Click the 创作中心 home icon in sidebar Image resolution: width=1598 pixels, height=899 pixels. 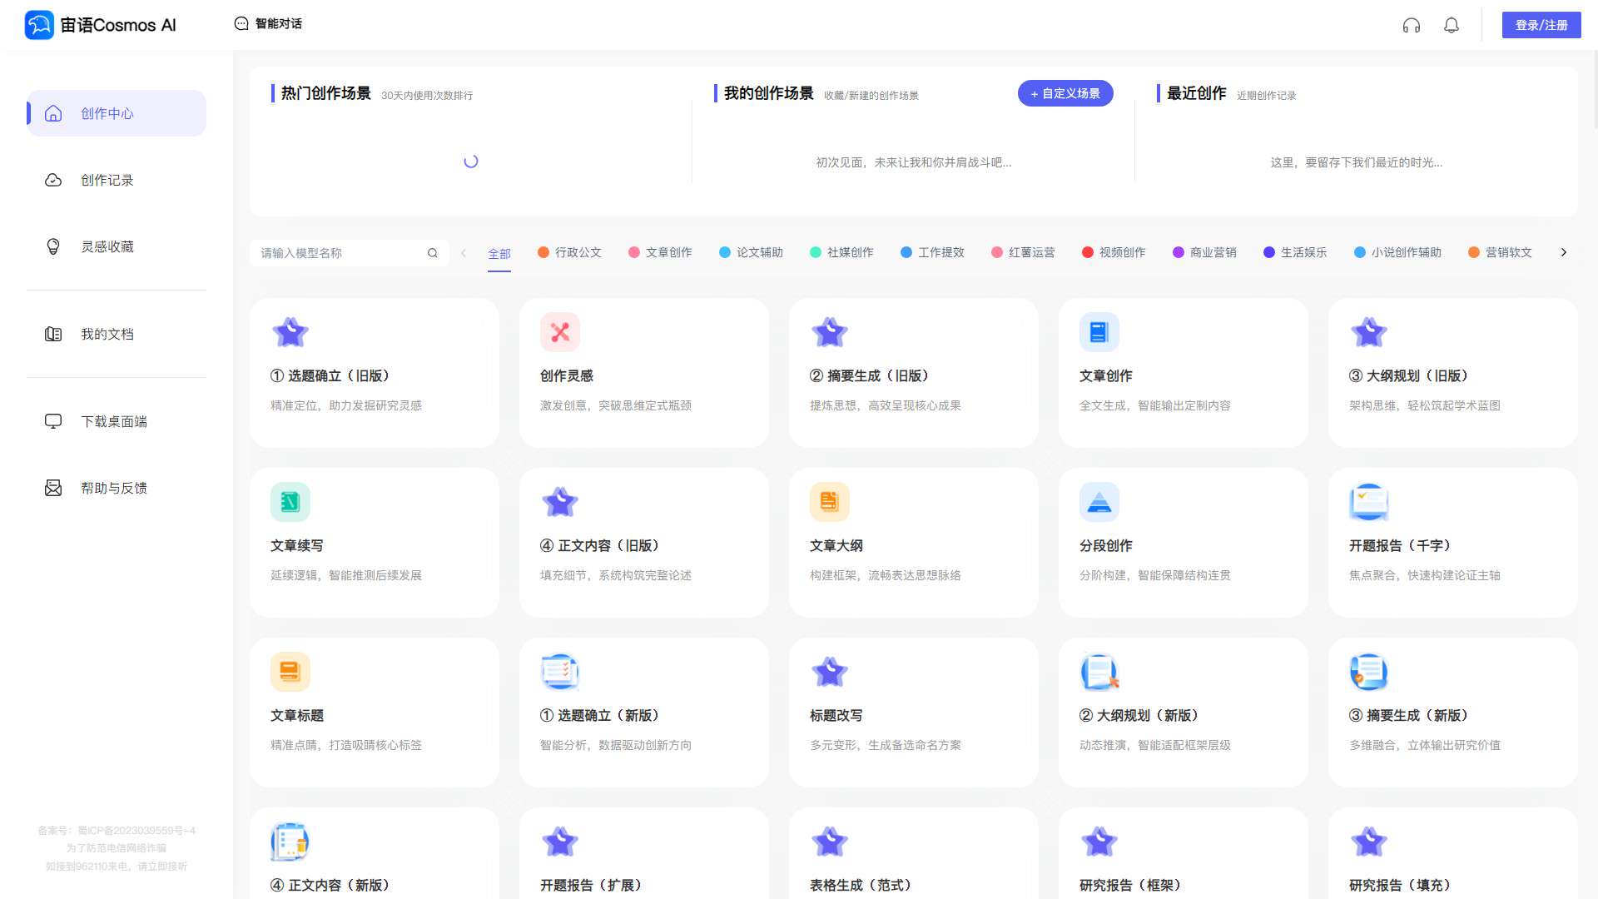click(x=53, y=113)
